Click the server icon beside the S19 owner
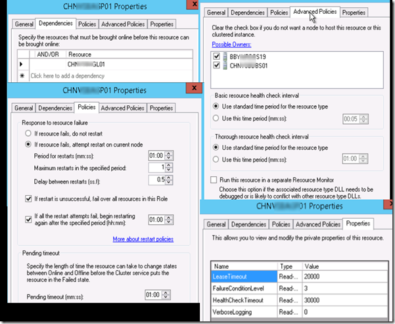The width and height of the screenshot is (395, 324). pos(225,57)
